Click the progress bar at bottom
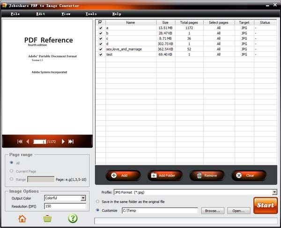 (x=186, y=221)
